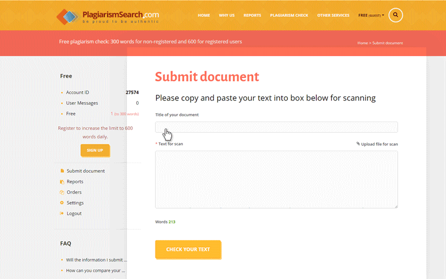Open the WHY US menu item
Screen dimensions: 446x279
pyautogui.click(x=227, y=15)
